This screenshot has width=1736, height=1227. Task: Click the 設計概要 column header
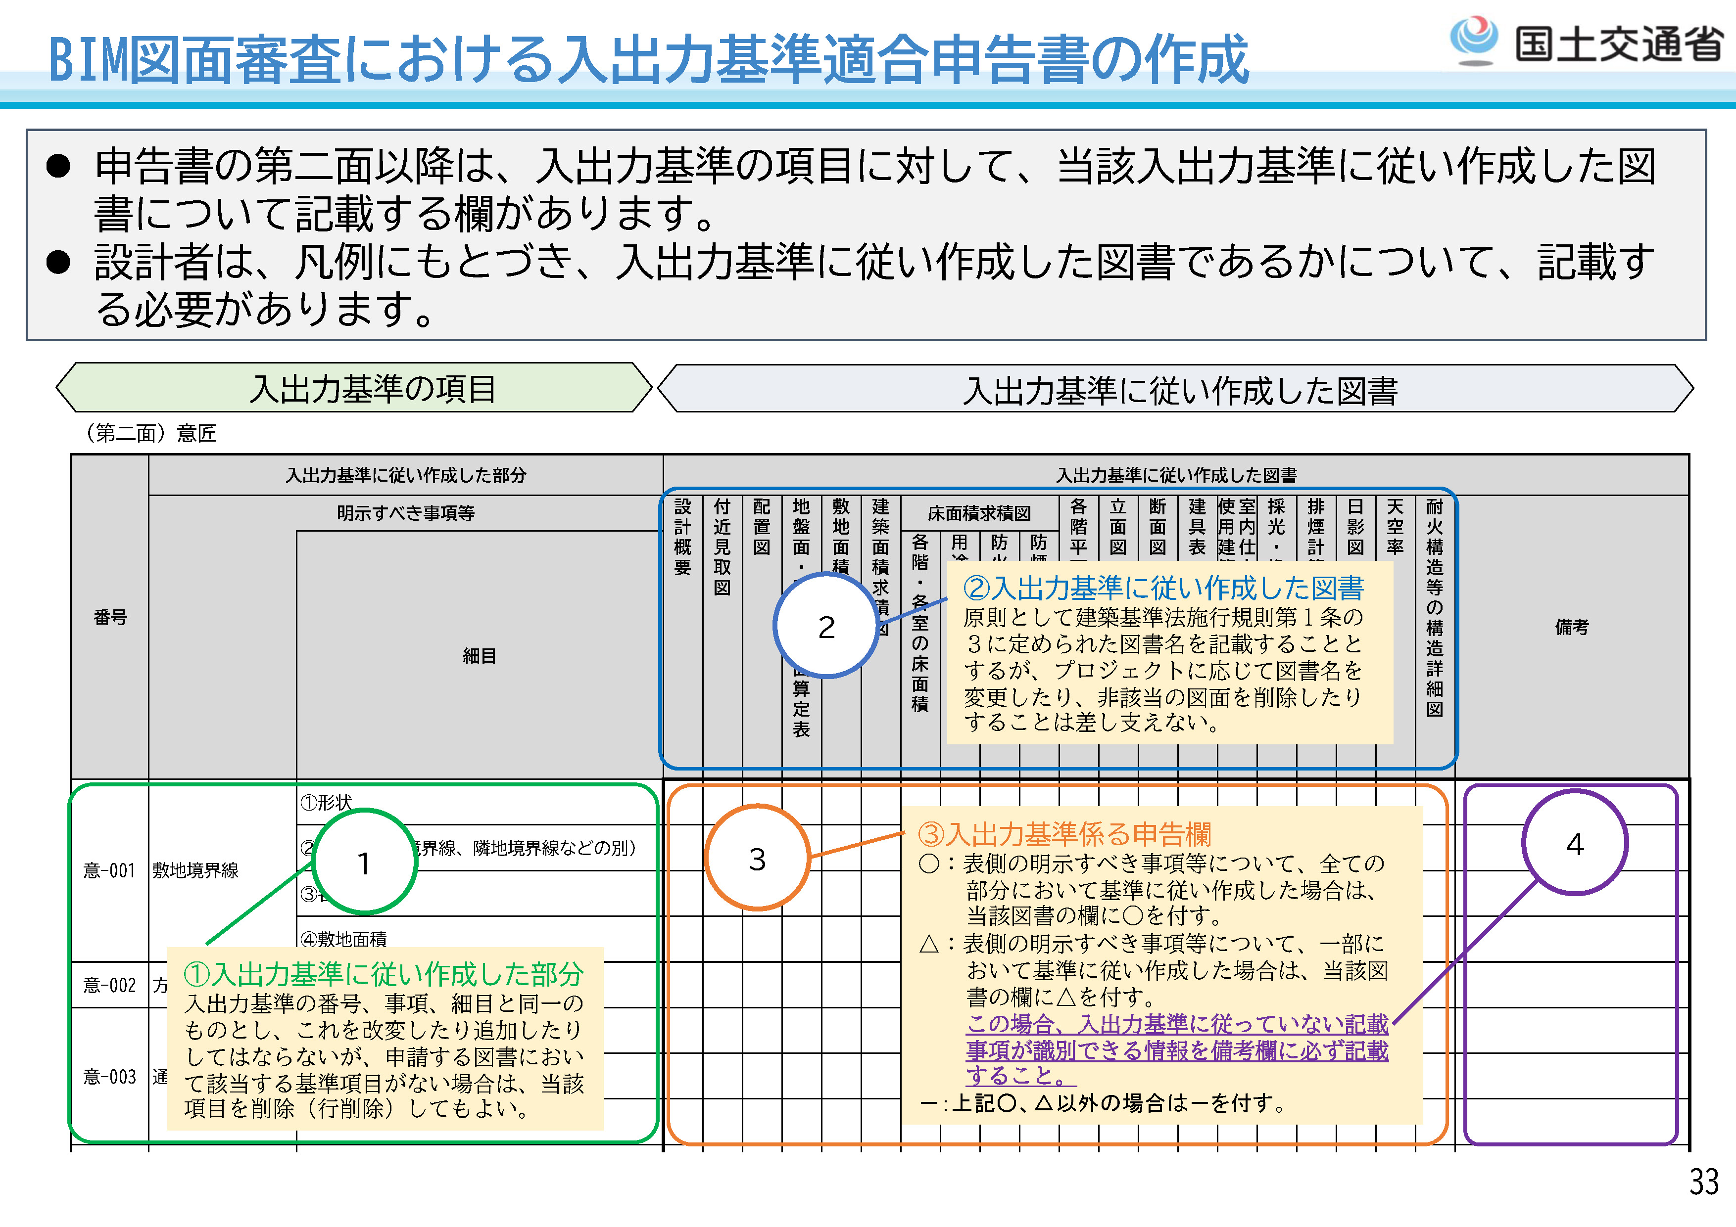(x=682, y=537)
